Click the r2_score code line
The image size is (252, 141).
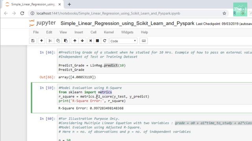coord(104,97)
